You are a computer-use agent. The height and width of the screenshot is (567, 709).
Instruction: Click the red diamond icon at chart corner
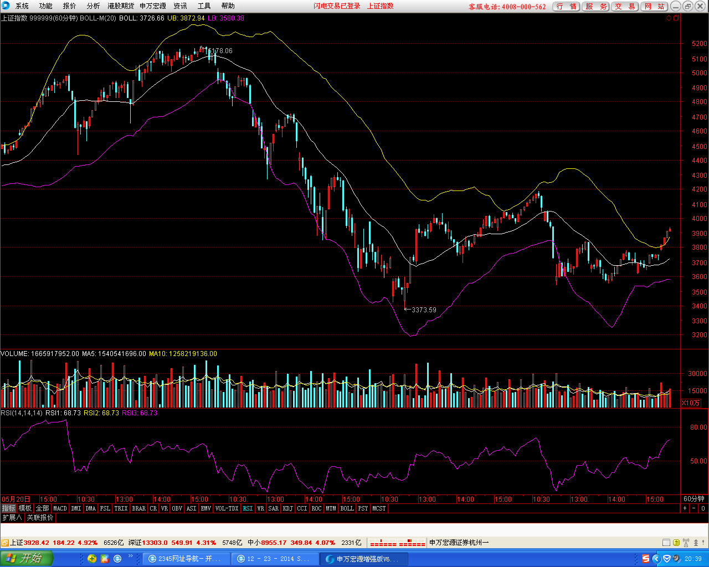point(669,18)
